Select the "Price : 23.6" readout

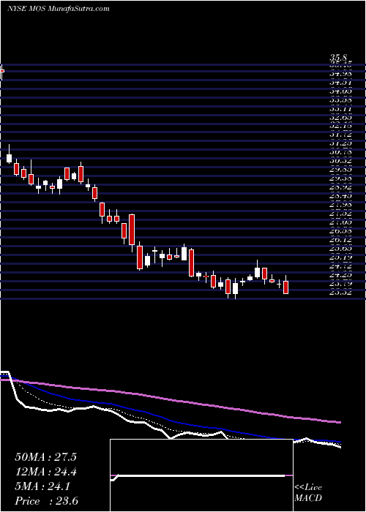pos(46,501)
